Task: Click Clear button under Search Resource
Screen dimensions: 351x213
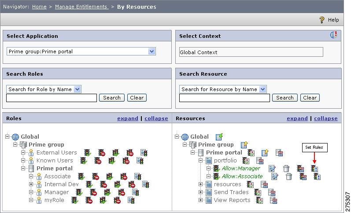Action: 310,98
